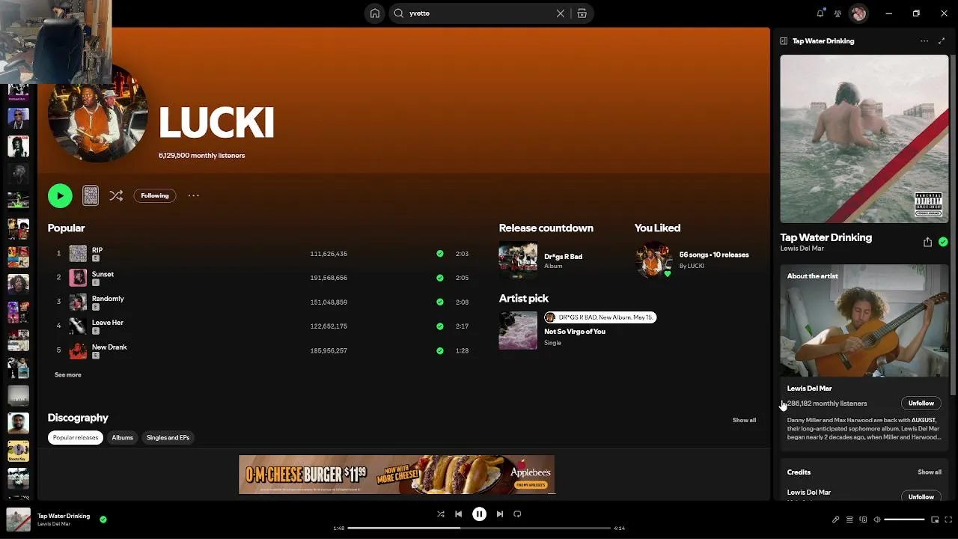Collapse the Now Playing side panel
The height and width of the screenshot is (539, 958).
click(x=784, y=41)
